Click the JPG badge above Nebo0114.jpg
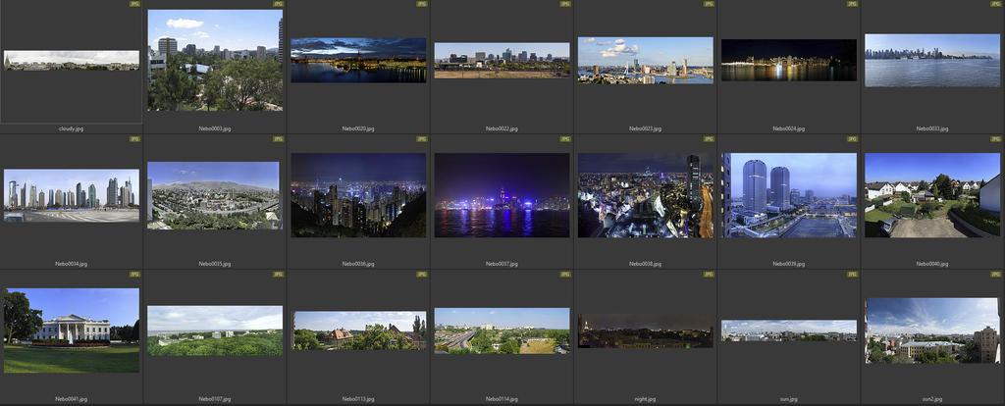 pyautogui.click(x=565, y=275)
